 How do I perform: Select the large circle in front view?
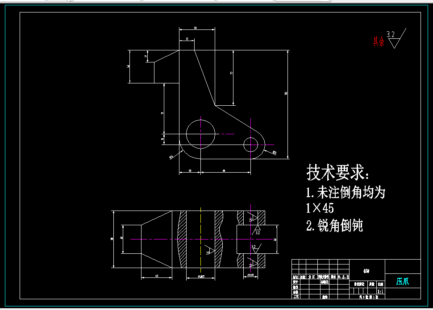coord(200,134)
